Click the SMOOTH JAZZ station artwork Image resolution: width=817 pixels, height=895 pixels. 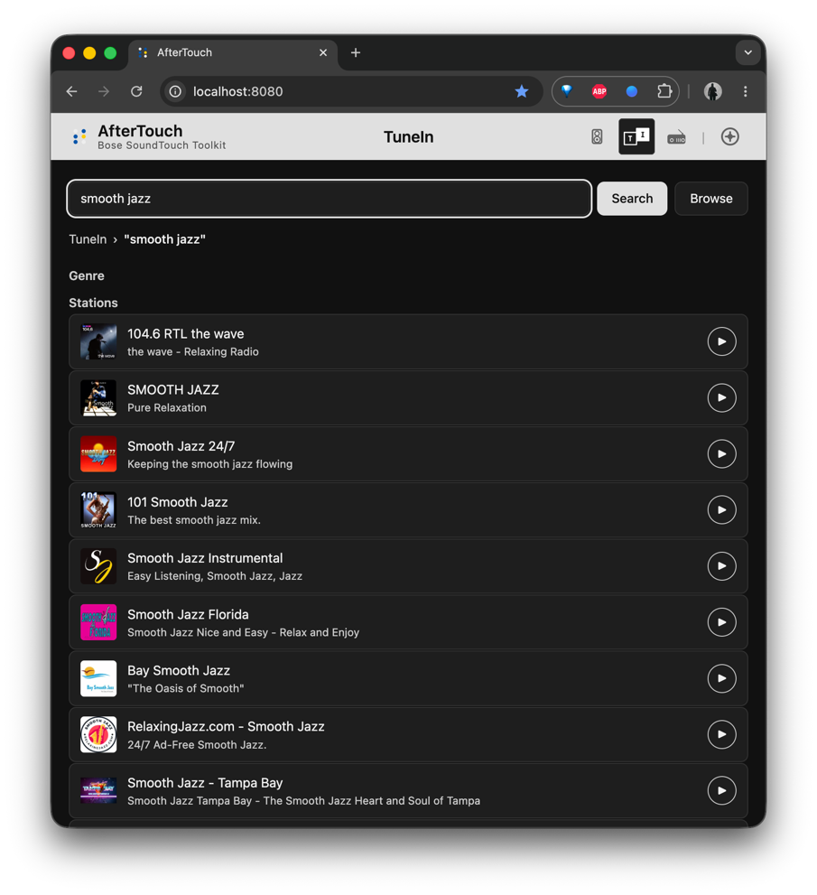click(x=98, y=398)
